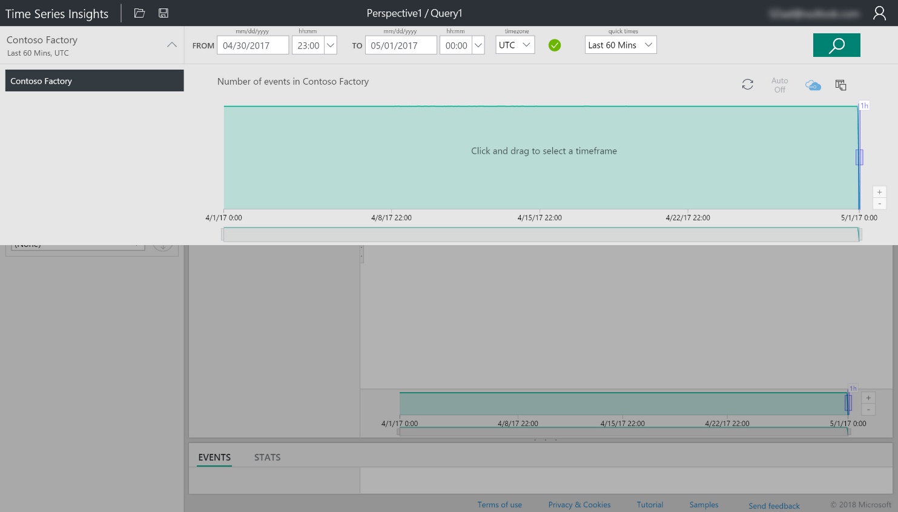Open a saved perspective via folder icon
898x512 pixels.
[139, 13]
